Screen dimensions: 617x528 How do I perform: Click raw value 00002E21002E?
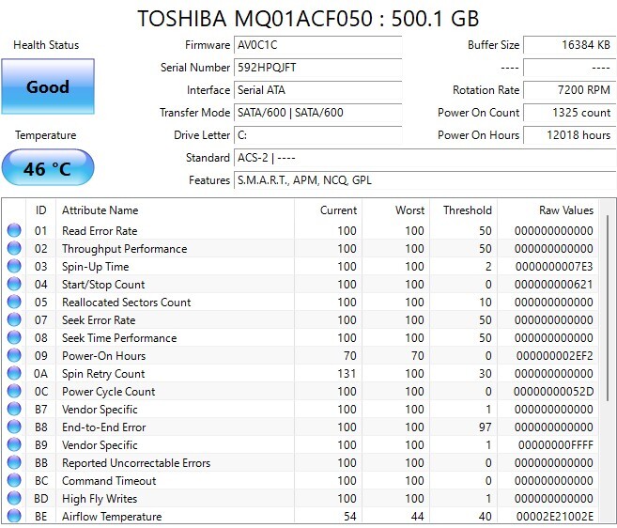coord(554,516)
